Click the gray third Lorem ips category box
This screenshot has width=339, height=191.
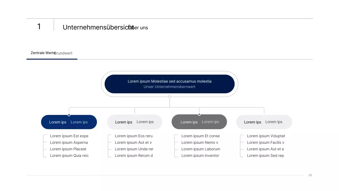[x=199, y=122]
